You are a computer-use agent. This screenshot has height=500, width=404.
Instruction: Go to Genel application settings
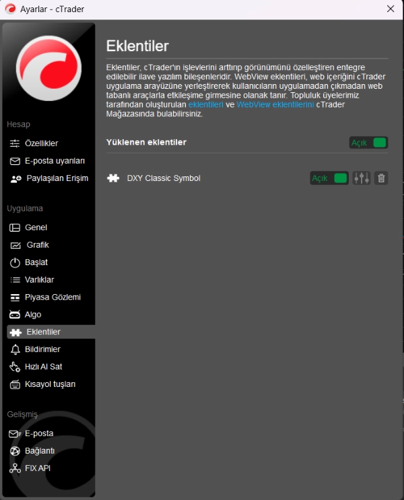coord(36,227)
